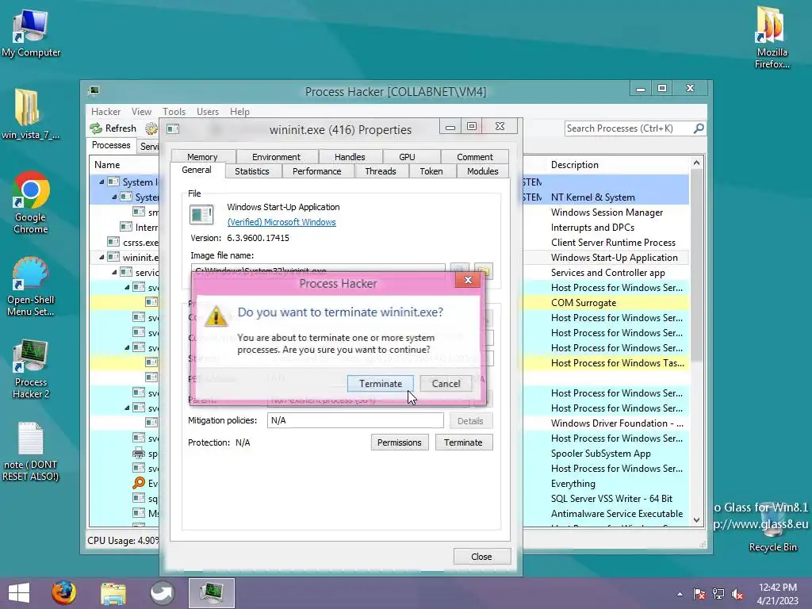Switch to the Environment tab
This screenshot has height=609, width=812.
click(277, 157)
